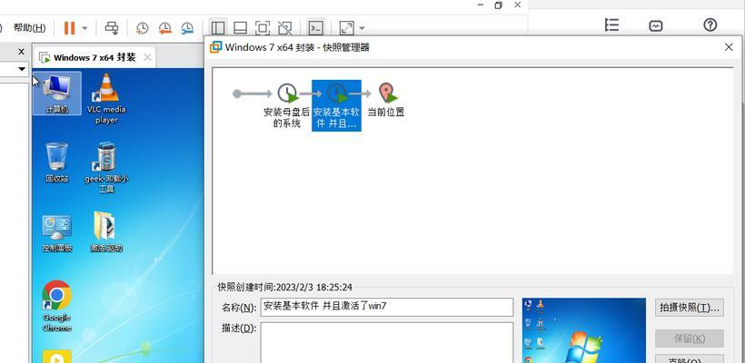Select the 当前位置 marker
745x363 pixels.
click(386, 100)
